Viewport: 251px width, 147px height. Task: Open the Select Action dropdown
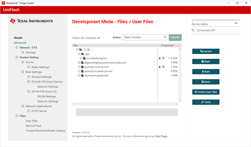coord(144,37)
